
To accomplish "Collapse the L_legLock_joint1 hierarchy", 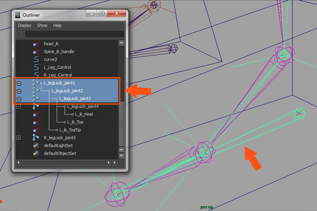I will pos(19,83).
